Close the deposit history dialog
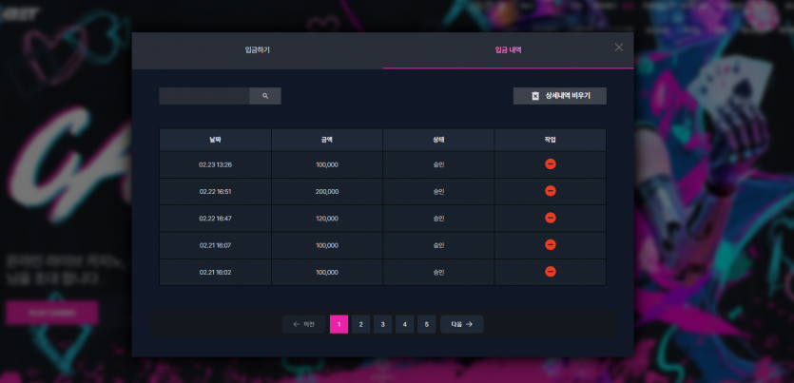Viewport: 794px width, 383px height. 619,48
